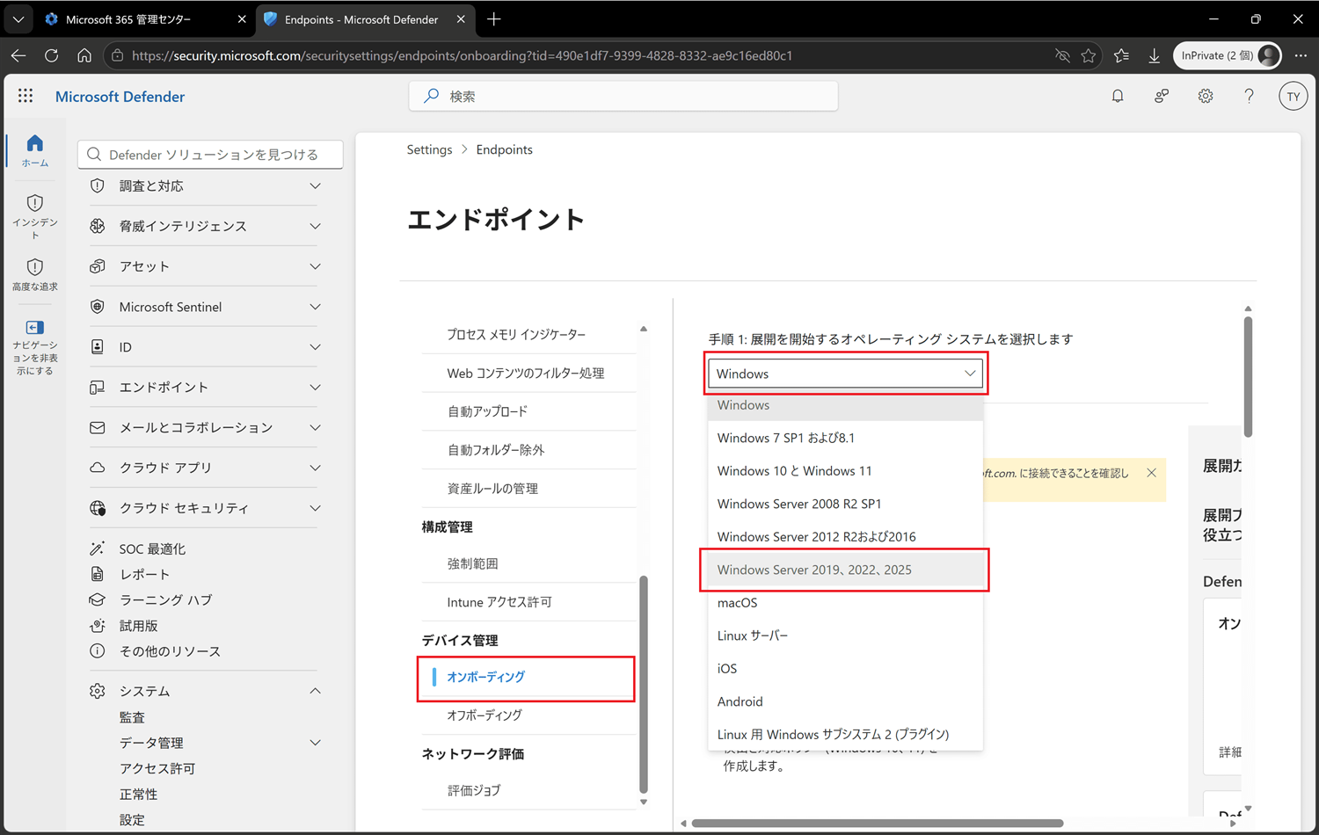Viewport: 1319px width, 835px height.
Task: Click the horizontal scrollbar at page bottom
Action: (x=878, y=824)
